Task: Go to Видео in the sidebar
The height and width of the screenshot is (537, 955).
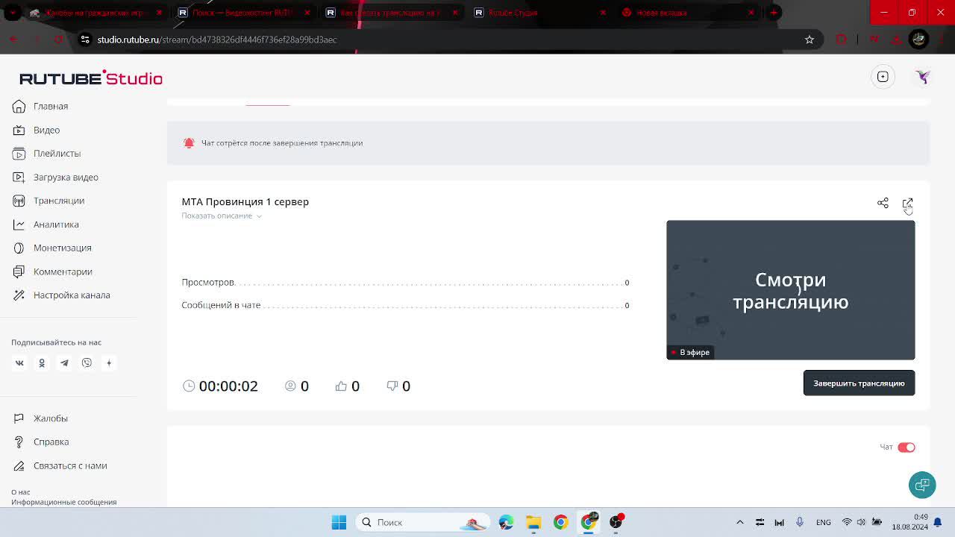Action: point(37,130)
